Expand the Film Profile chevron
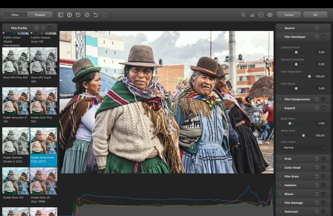The width and height of the screenshot is (333, 216). [7, 28]
